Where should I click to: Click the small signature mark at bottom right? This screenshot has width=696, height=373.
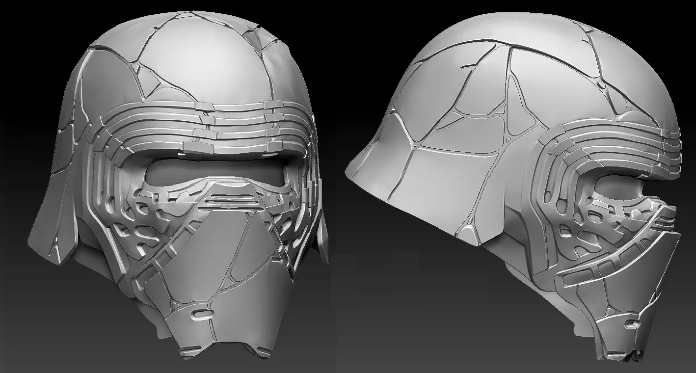click(x=632, y=358)
